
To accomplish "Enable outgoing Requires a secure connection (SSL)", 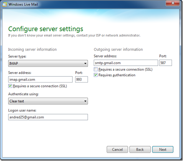I will pos(96,69).
